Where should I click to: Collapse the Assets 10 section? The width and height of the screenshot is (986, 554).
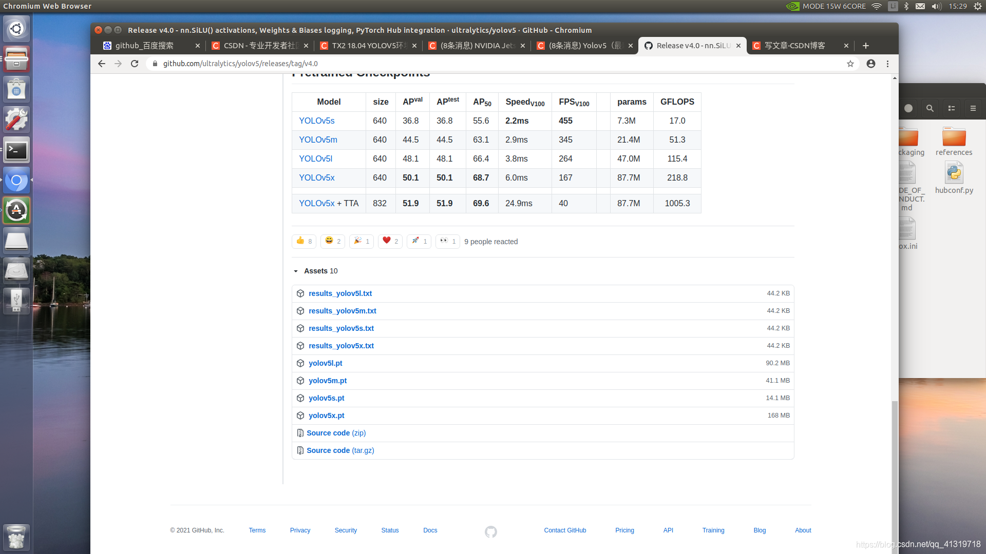click(296, 271)
